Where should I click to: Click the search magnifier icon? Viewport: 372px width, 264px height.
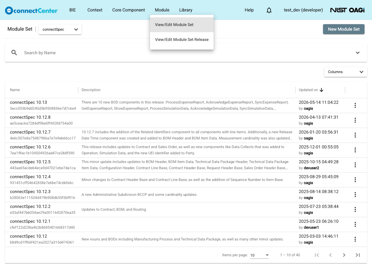click(14, 53)
